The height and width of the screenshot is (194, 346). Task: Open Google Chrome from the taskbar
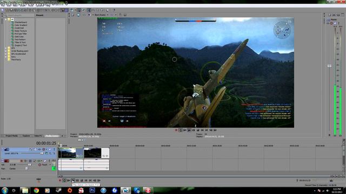pos(36,190)
